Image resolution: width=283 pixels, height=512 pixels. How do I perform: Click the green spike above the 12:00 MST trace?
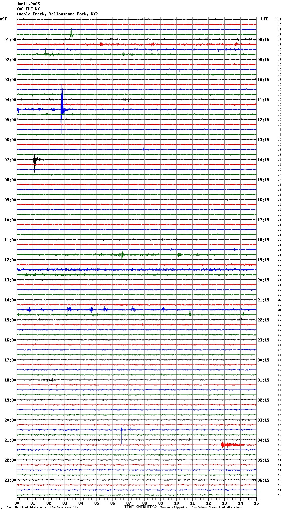[122, 254]
